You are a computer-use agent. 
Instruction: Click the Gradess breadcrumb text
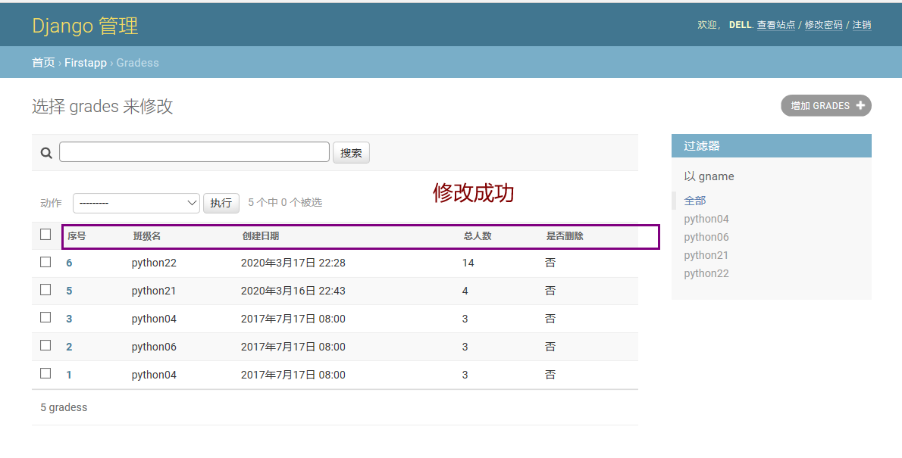(137, 63)
